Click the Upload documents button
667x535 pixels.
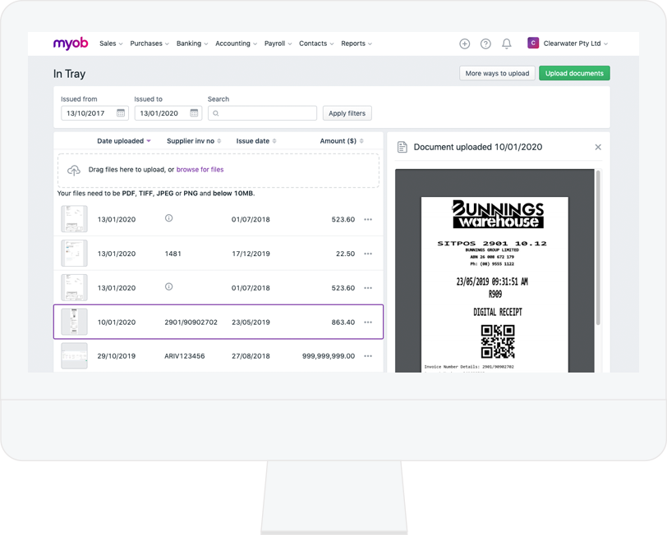click(x=574, y=73)
